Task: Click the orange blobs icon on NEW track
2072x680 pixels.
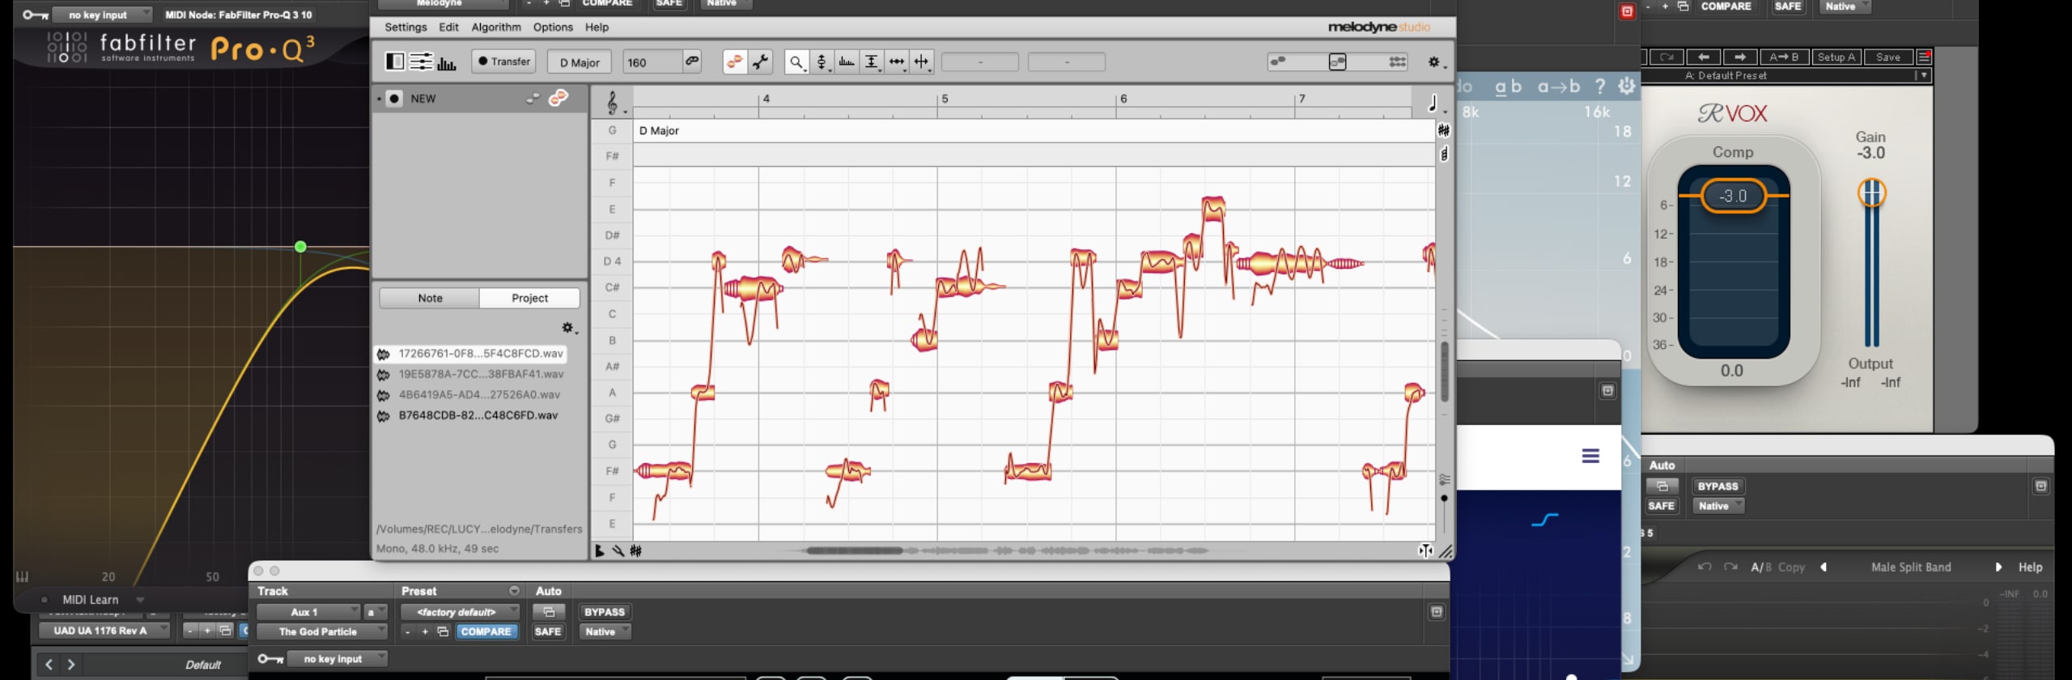Action: point(558,98)
